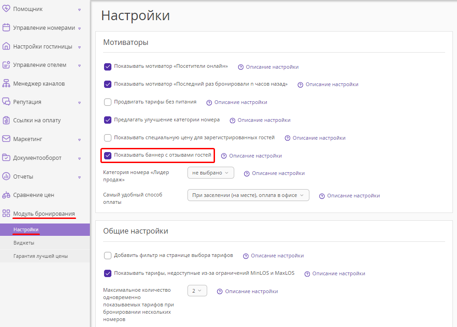The width and height of the screenshot is (457, 327).
Task: Click the calendar icon for Управление номерами
Action: coord(6,27)
